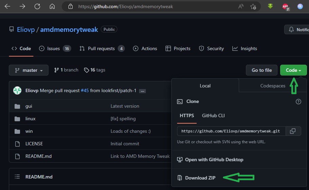Click Download ZIP
This screenshot has width=309, height=190.
[200, 178]
